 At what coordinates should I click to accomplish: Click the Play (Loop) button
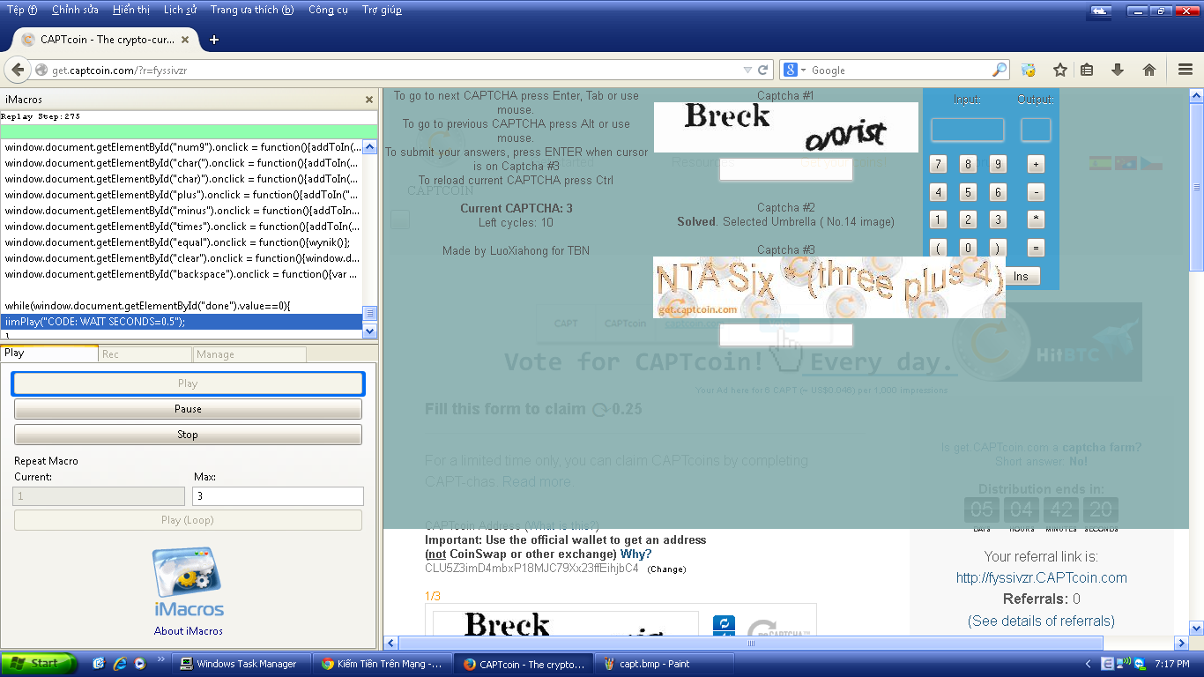(188, 520)
